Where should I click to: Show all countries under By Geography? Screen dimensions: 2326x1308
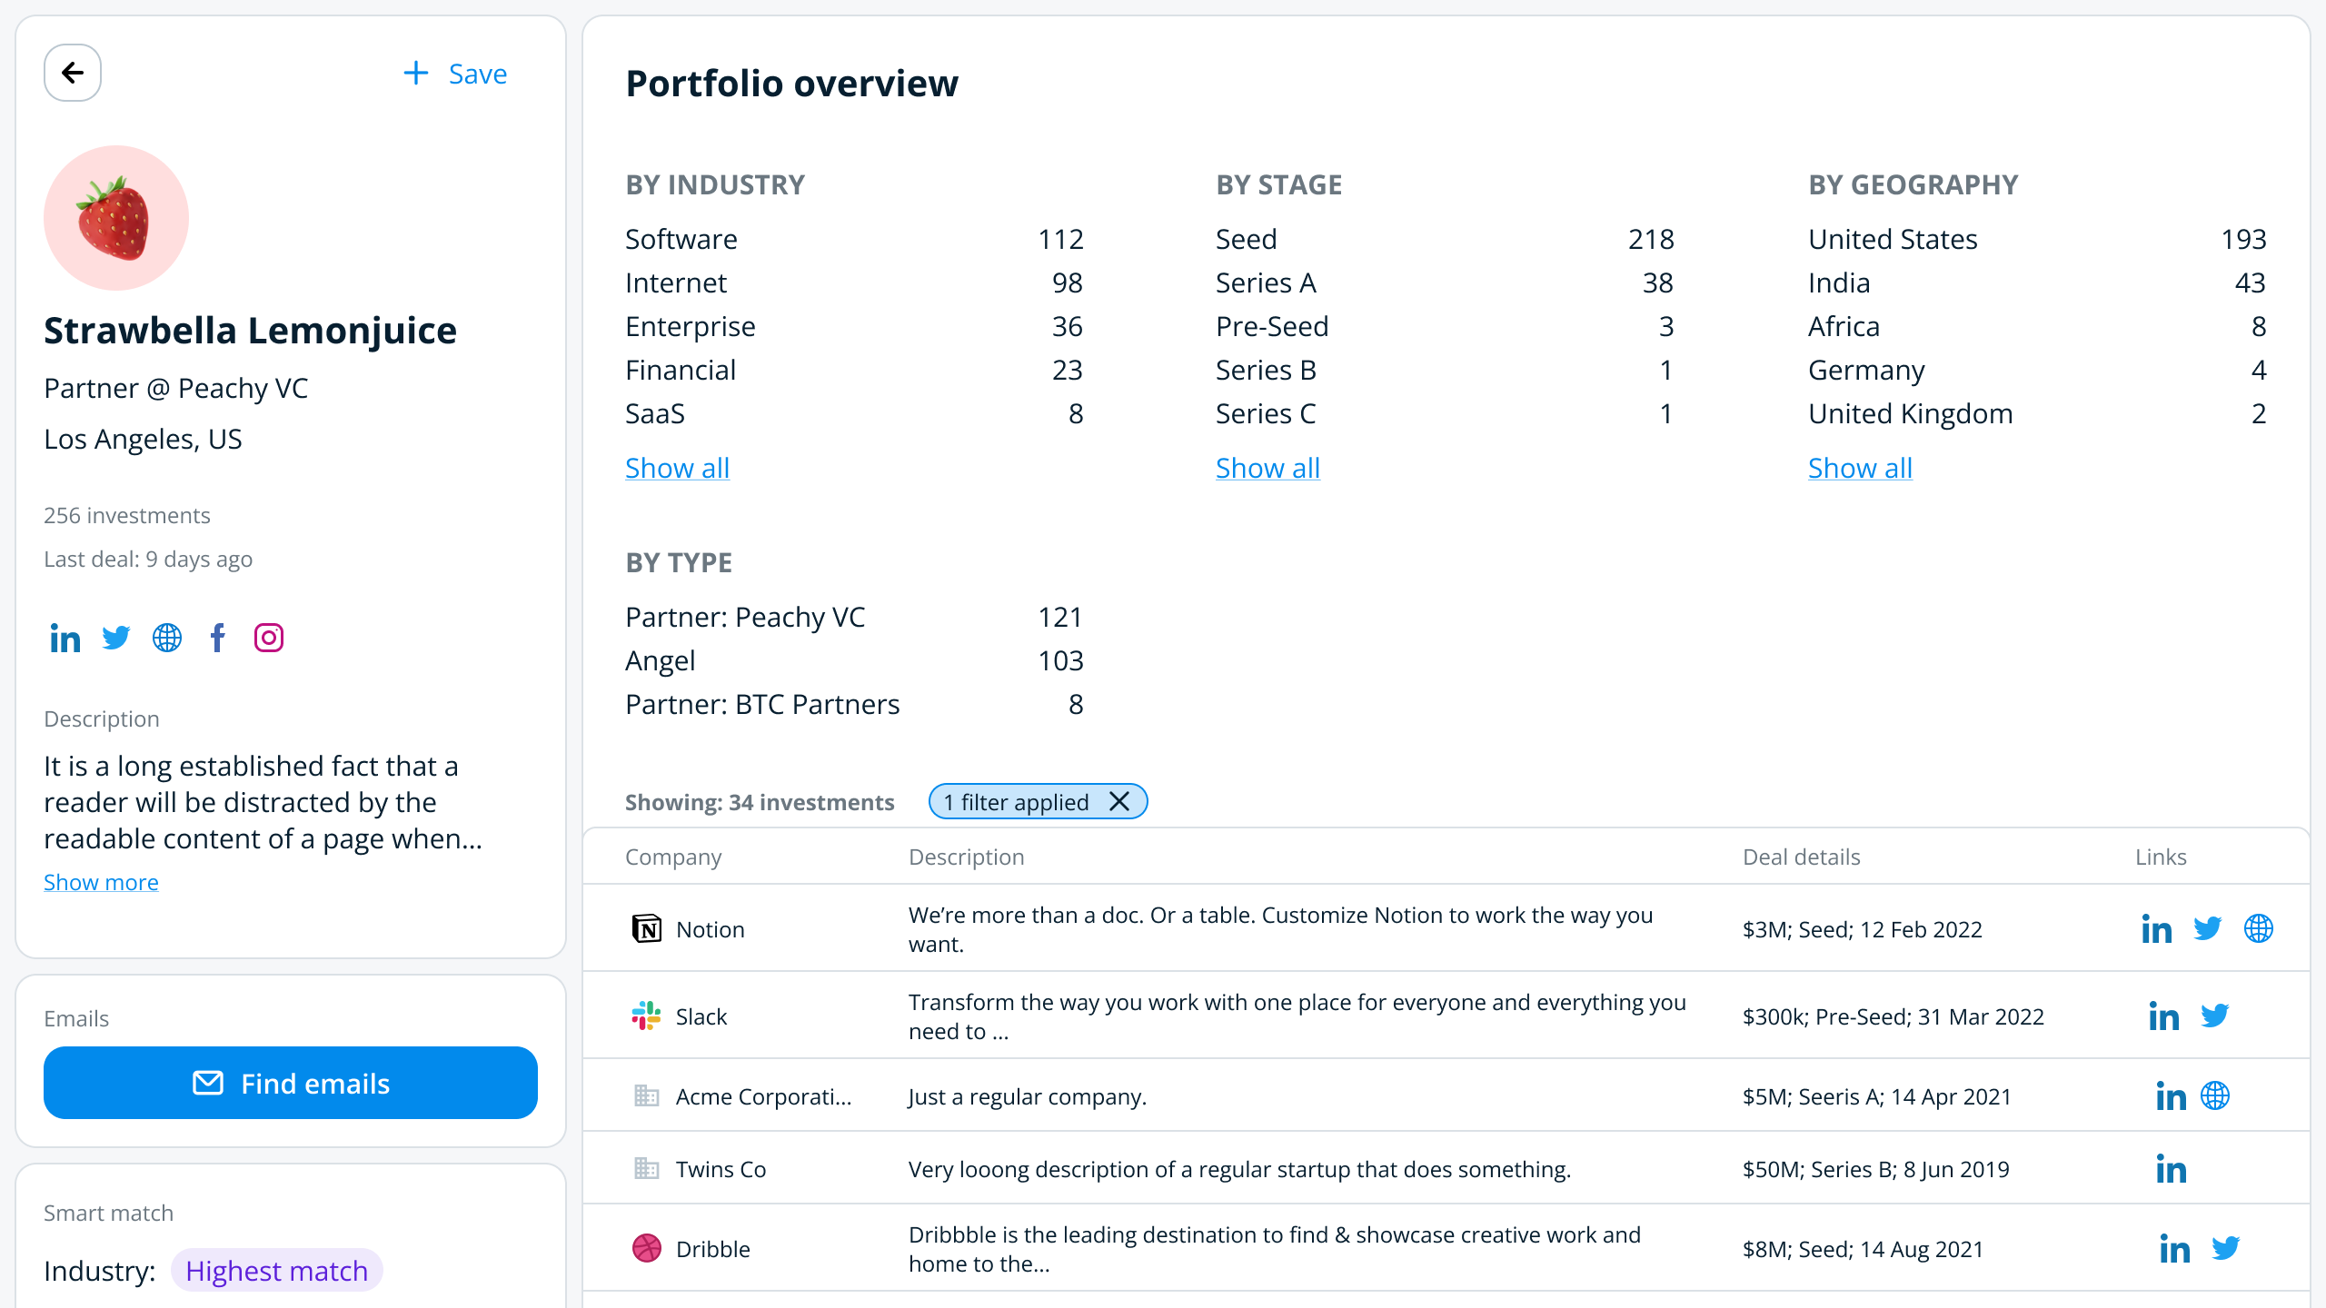1859,467
